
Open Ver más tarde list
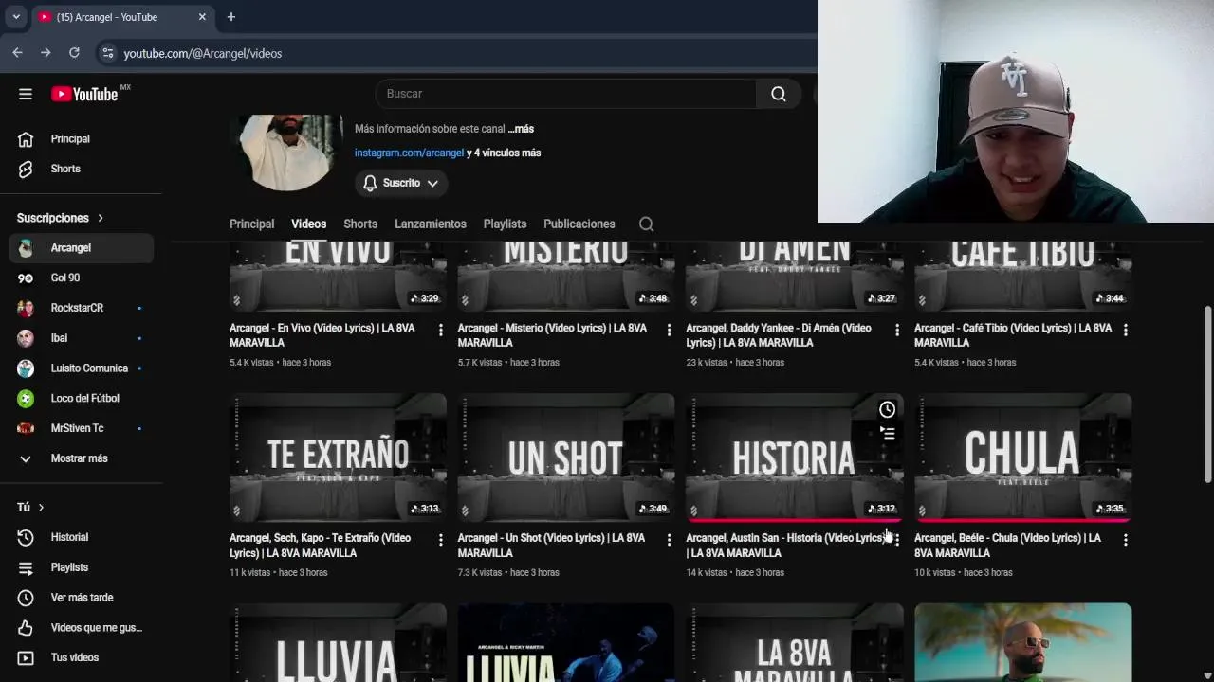click(x=82, y=598)
